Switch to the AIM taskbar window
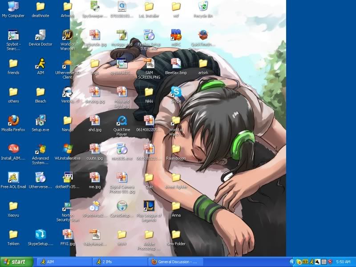 pyautogui.click(x=64, y=262)
